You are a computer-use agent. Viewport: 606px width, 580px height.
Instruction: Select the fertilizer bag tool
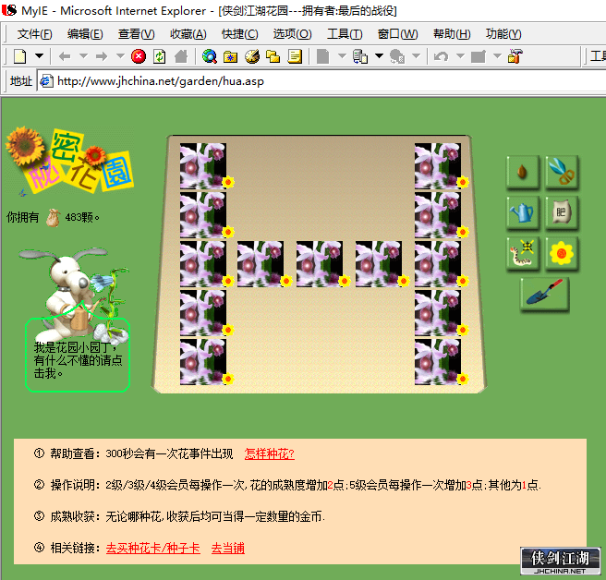562,212
